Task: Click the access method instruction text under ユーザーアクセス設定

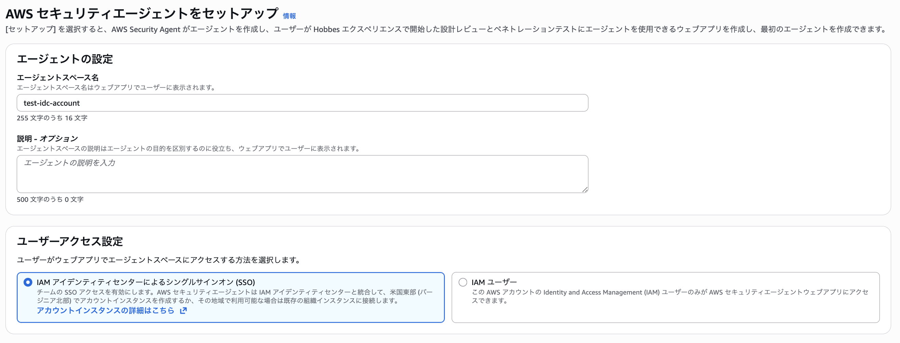Action: pos(159,260)
